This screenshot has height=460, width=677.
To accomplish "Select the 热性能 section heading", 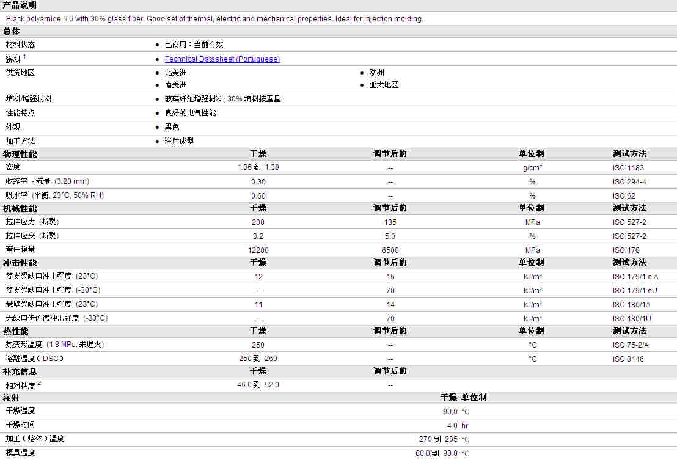I will [x=16, y=331].
